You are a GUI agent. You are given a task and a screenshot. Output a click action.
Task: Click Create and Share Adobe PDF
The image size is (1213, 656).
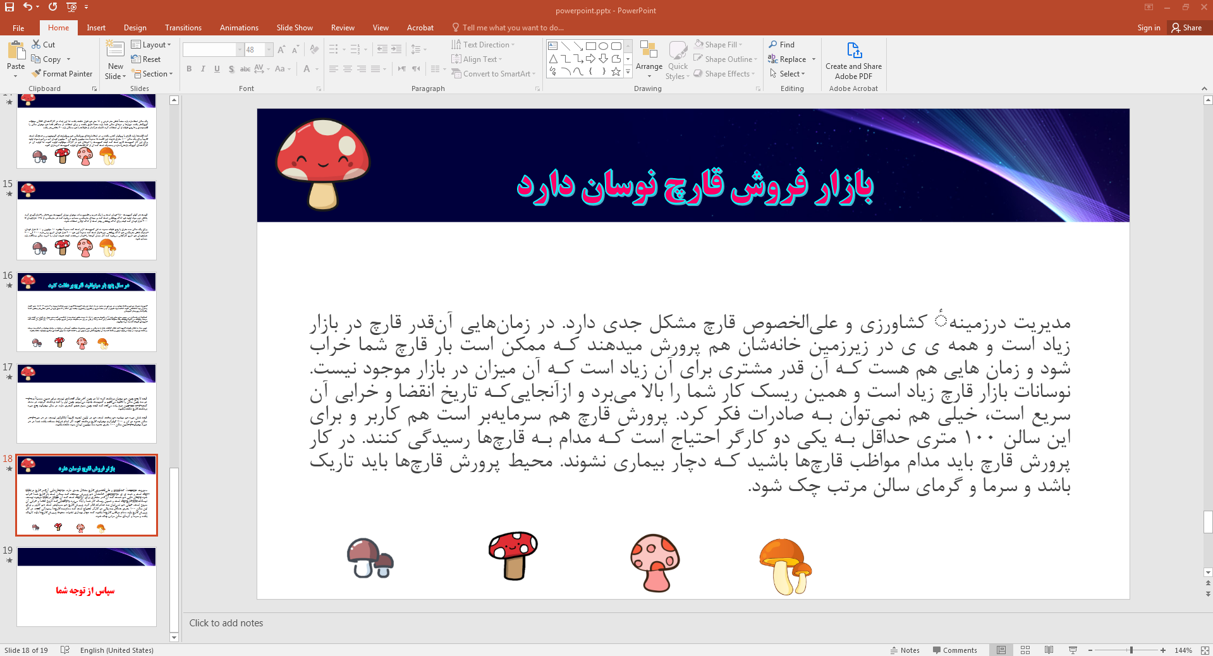tap(853, 60)
